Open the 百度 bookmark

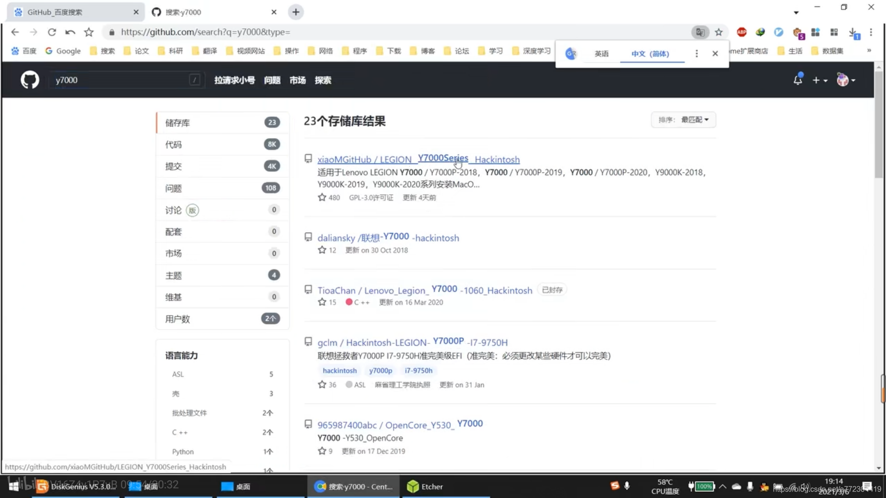coord(24,51)
